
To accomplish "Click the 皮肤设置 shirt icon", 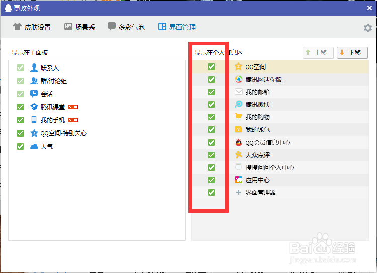I will [x=17, y=27].
